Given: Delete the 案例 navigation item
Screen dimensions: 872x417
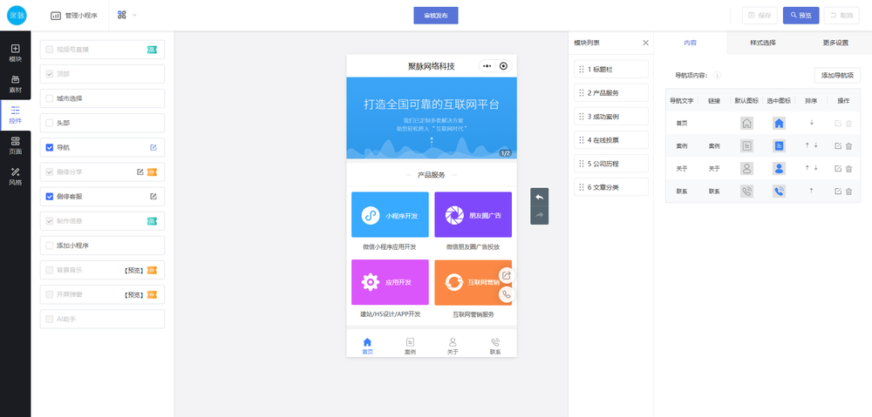Looking at the screenshot, I should [848, 146].
